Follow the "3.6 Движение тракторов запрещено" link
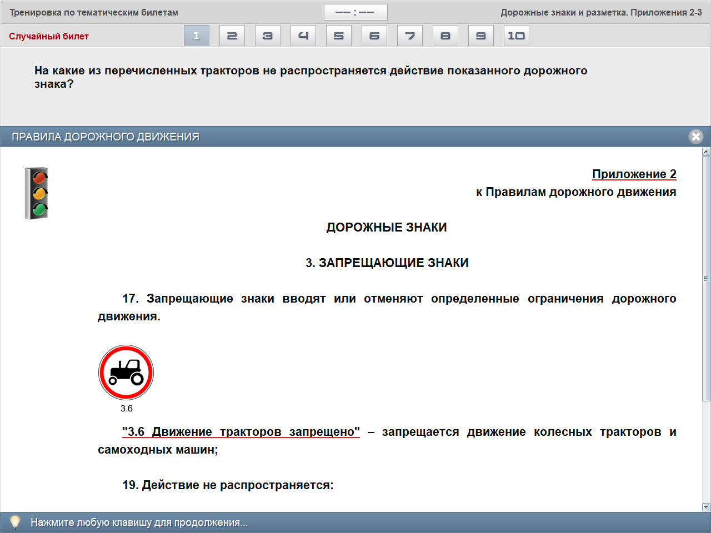 [241, 432]
